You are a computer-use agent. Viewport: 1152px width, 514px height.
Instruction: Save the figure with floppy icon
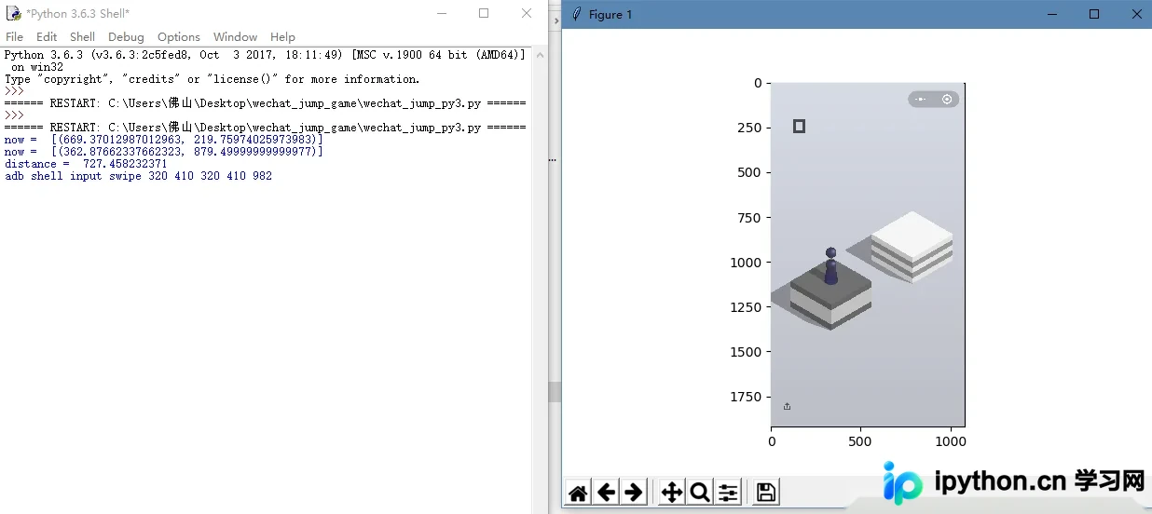pyautogui.click(x=765, y=493)
